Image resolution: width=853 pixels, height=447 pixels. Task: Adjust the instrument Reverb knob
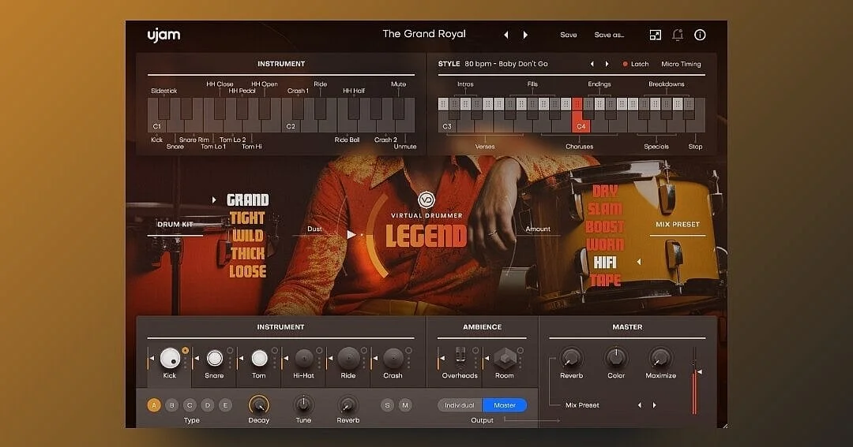pos(348,405)
